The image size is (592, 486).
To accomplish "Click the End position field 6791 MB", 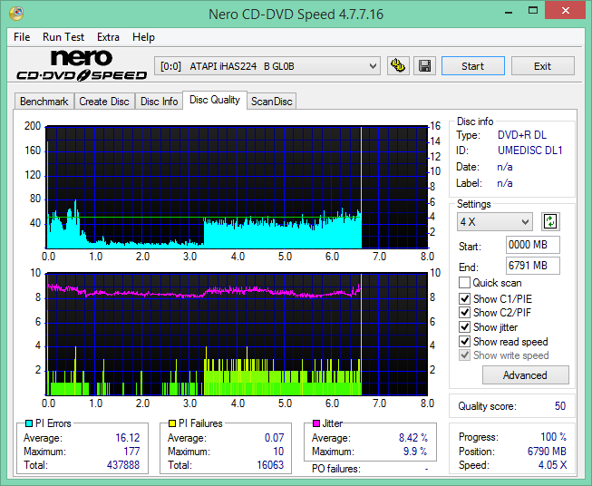I will click(x=532, y=266).
